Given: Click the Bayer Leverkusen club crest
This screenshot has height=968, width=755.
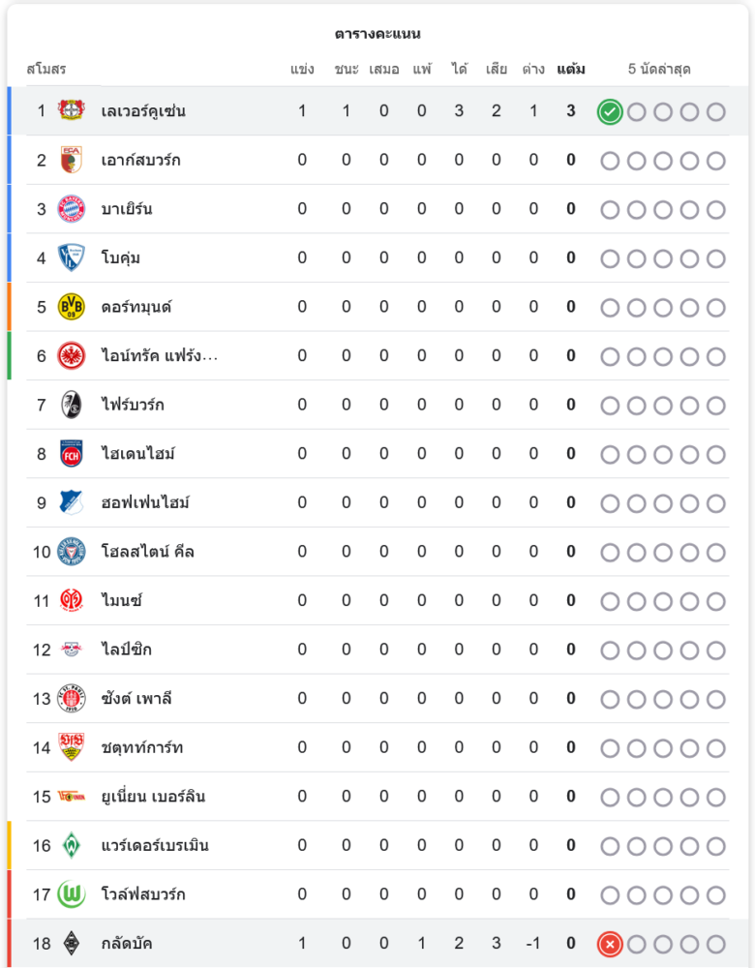Looking at the screenshot, I should [x=71, y=111].
